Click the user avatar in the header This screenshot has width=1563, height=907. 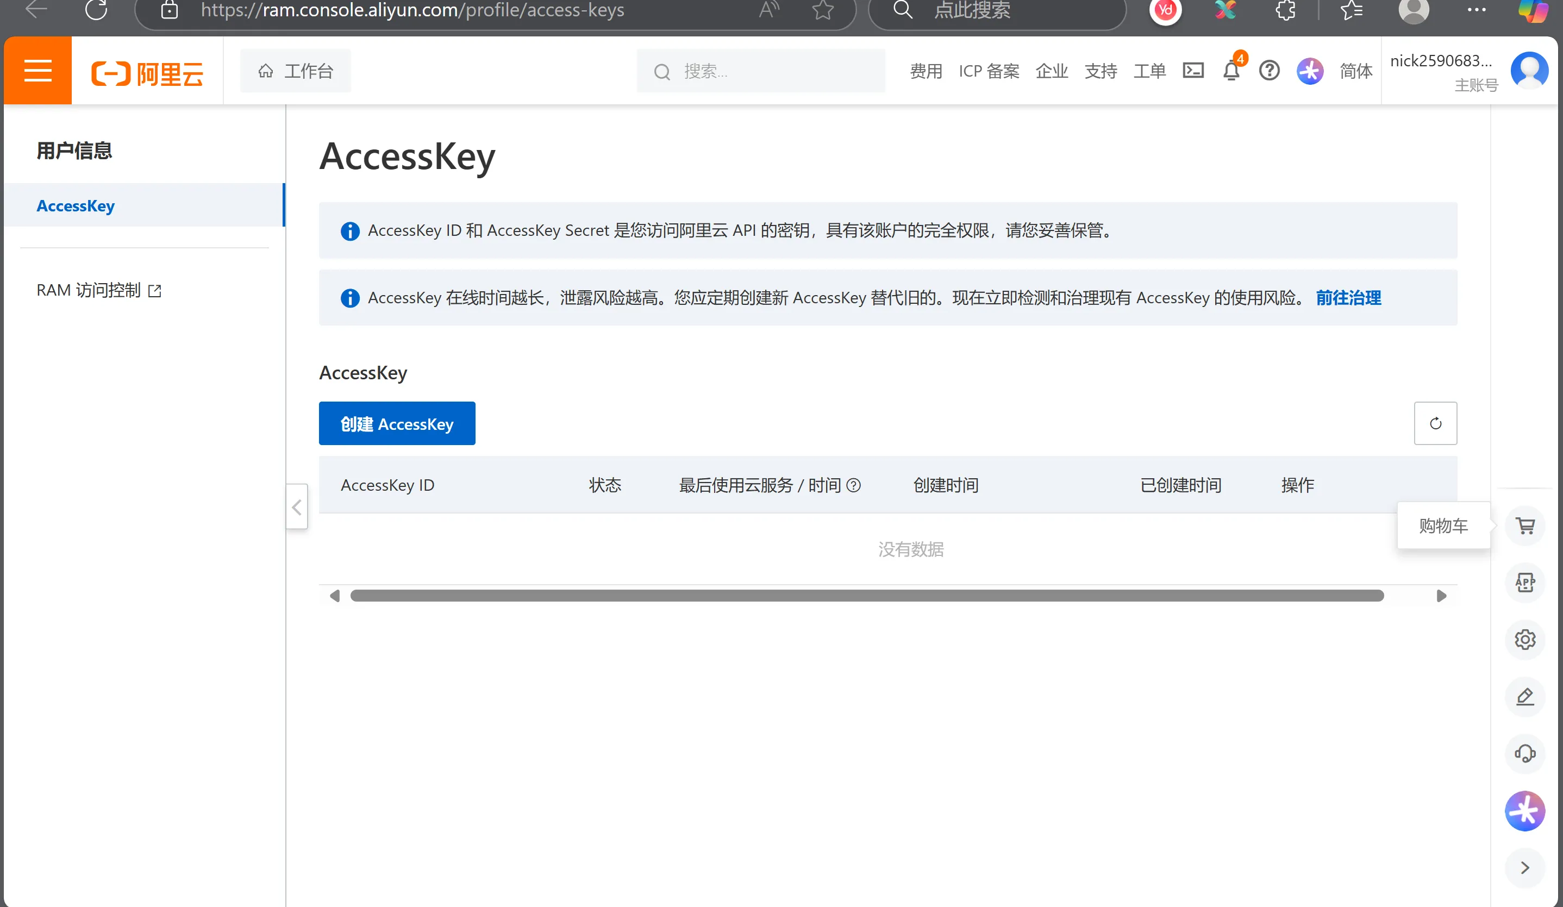[1529, 70]
